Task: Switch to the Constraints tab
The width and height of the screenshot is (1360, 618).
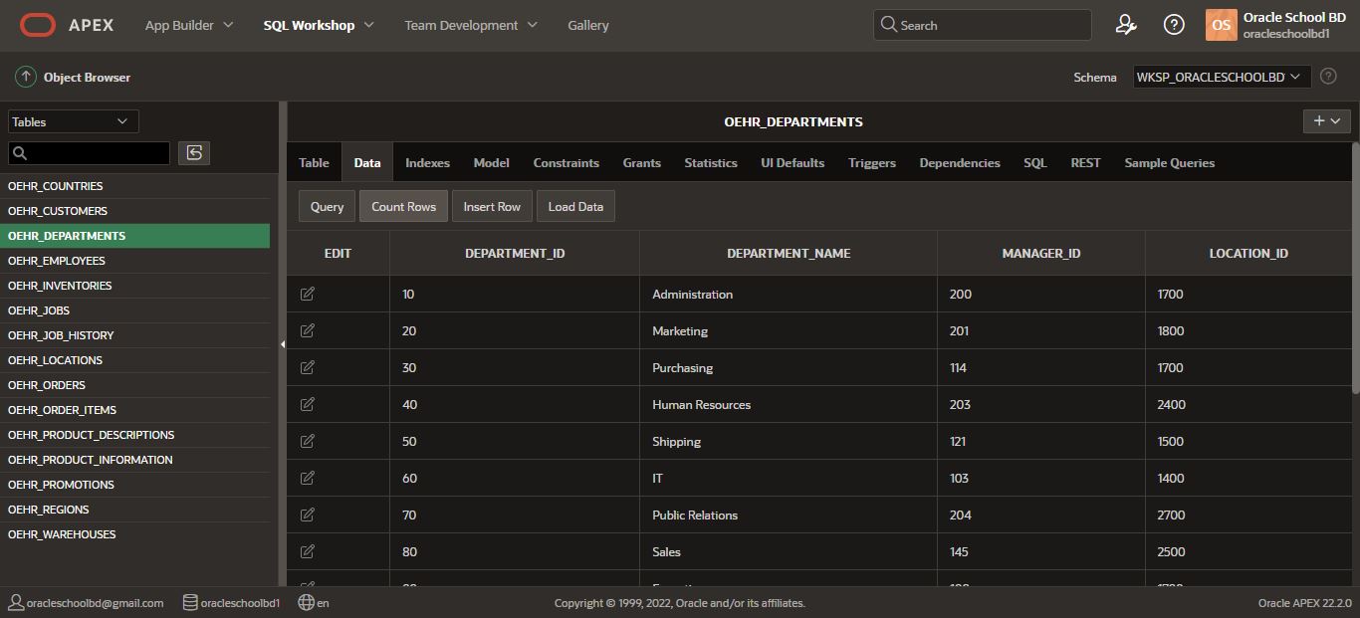Action: click(566, 162)
